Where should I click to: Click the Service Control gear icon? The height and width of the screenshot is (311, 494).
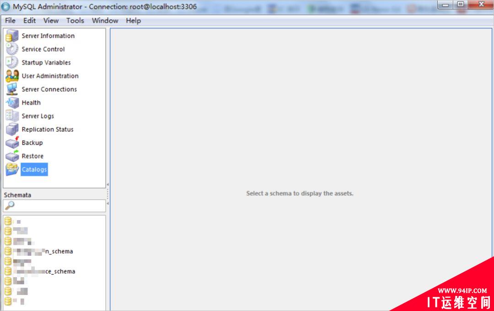[12, 49]
